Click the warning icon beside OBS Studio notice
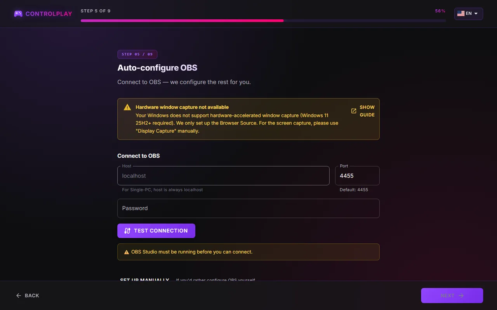This screenshot has height=310, width=497. click(x=127, y=252)
